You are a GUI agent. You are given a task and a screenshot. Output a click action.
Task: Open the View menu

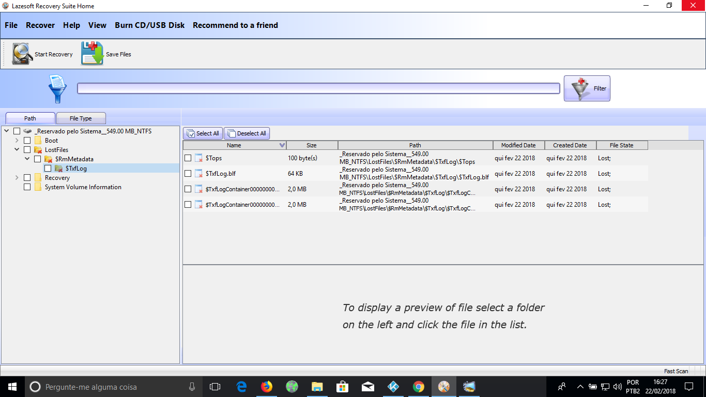coord(97,25)
